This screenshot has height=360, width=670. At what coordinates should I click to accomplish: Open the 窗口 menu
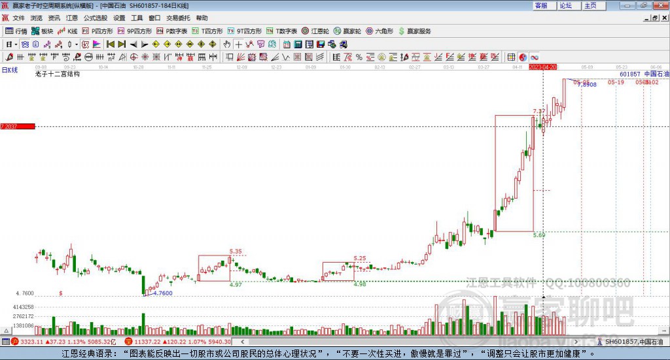[x=154, y=18]
